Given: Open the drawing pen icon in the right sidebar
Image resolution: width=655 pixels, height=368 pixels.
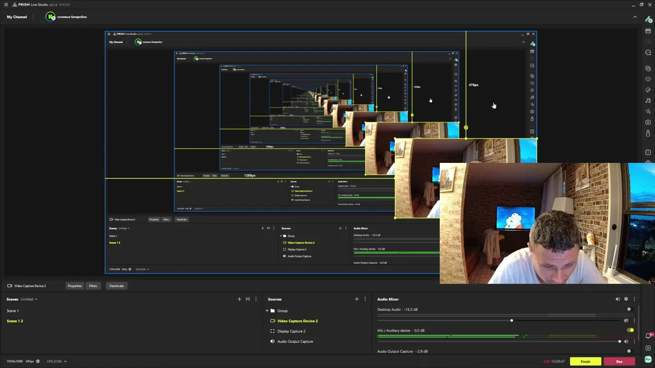Looking at the screenshot, I should pyautogui.click(x=648, y=111).
